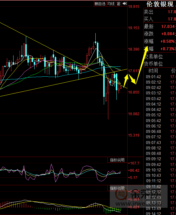
Task: Click the 19.915 price axis label
Action: point(134,6)
